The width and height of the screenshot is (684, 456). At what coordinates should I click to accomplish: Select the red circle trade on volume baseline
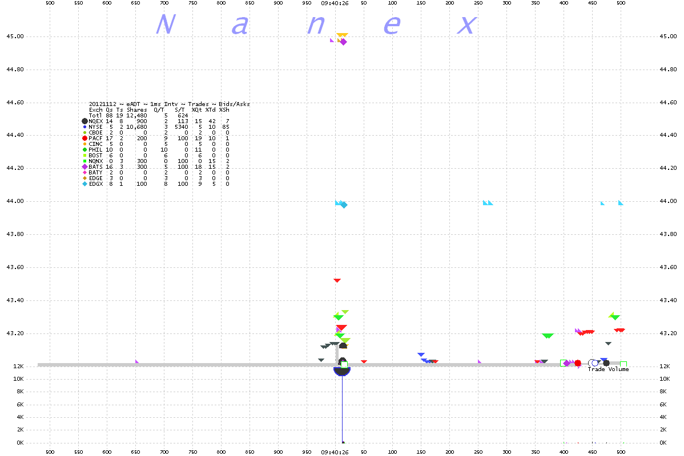click(x=578, y=363)
